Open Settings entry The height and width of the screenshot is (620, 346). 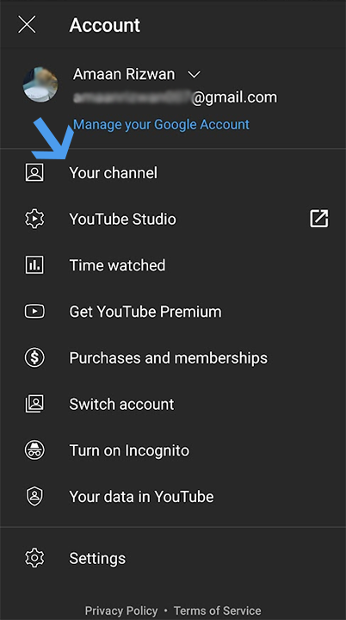coord(97,558)
